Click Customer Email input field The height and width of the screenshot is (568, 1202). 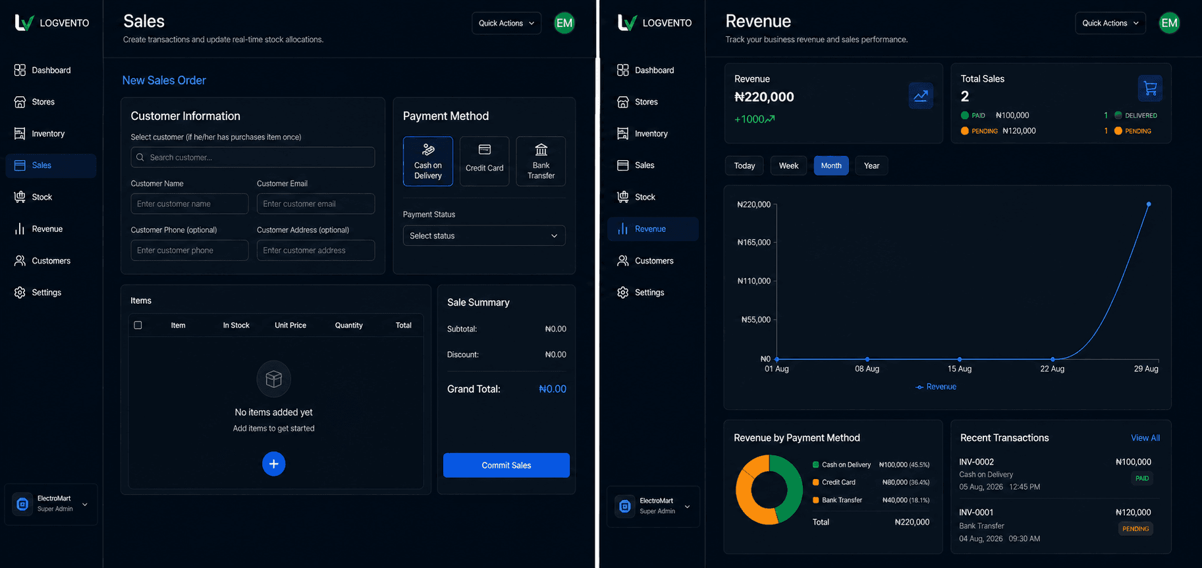tap(315, 204)
